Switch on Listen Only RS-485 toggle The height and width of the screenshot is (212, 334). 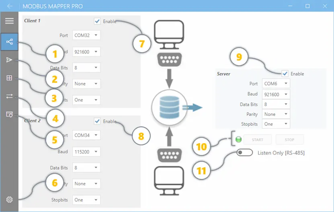point(244,152)
